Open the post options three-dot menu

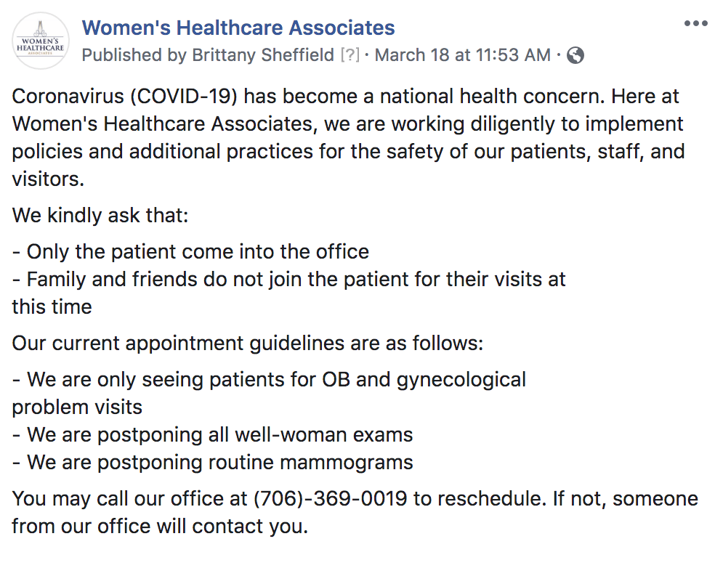pos(695,24)
